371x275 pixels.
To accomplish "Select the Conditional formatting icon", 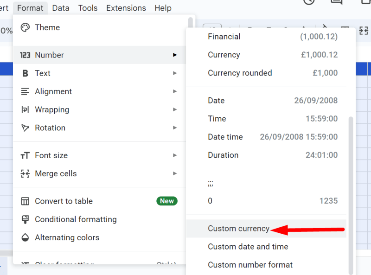I will 26,219.
